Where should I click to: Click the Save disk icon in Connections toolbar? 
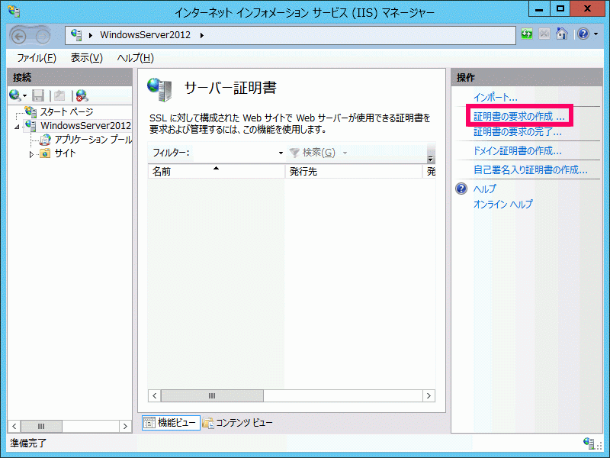(38, 95)
